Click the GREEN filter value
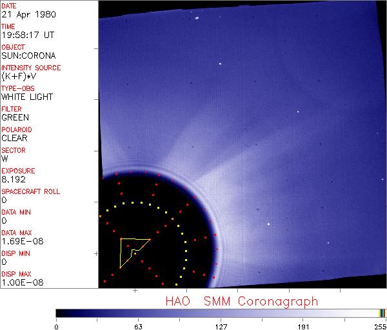Viewport: 387px width, 330px height. point(15,117)
